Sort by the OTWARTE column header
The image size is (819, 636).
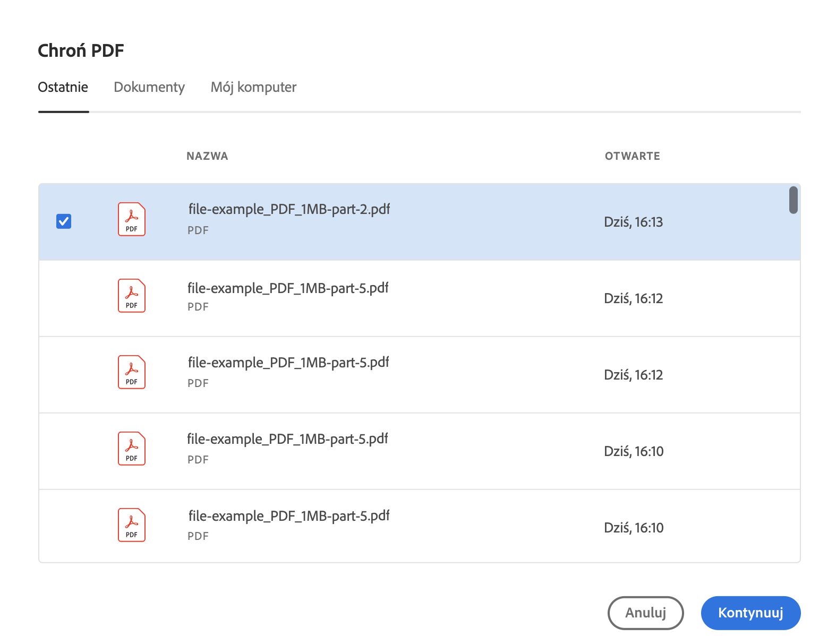[632, 156]
